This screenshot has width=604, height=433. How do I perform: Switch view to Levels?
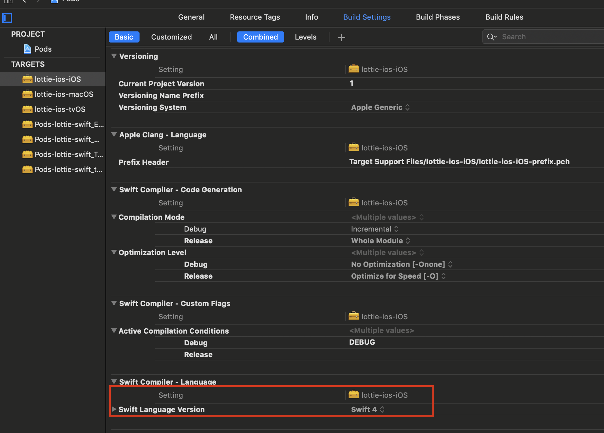tap(306, 37)
